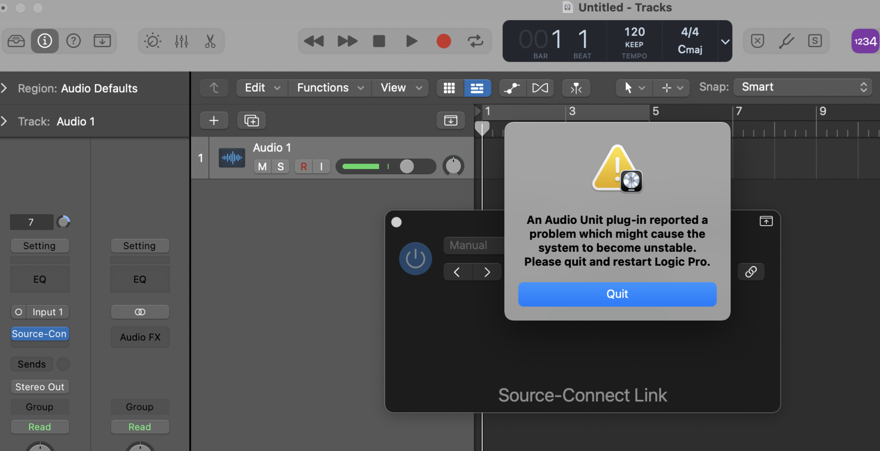The width and height of the screenshot is (880, 451).
Task: Mute the Audio 1 track
Action: click(262, 167)
